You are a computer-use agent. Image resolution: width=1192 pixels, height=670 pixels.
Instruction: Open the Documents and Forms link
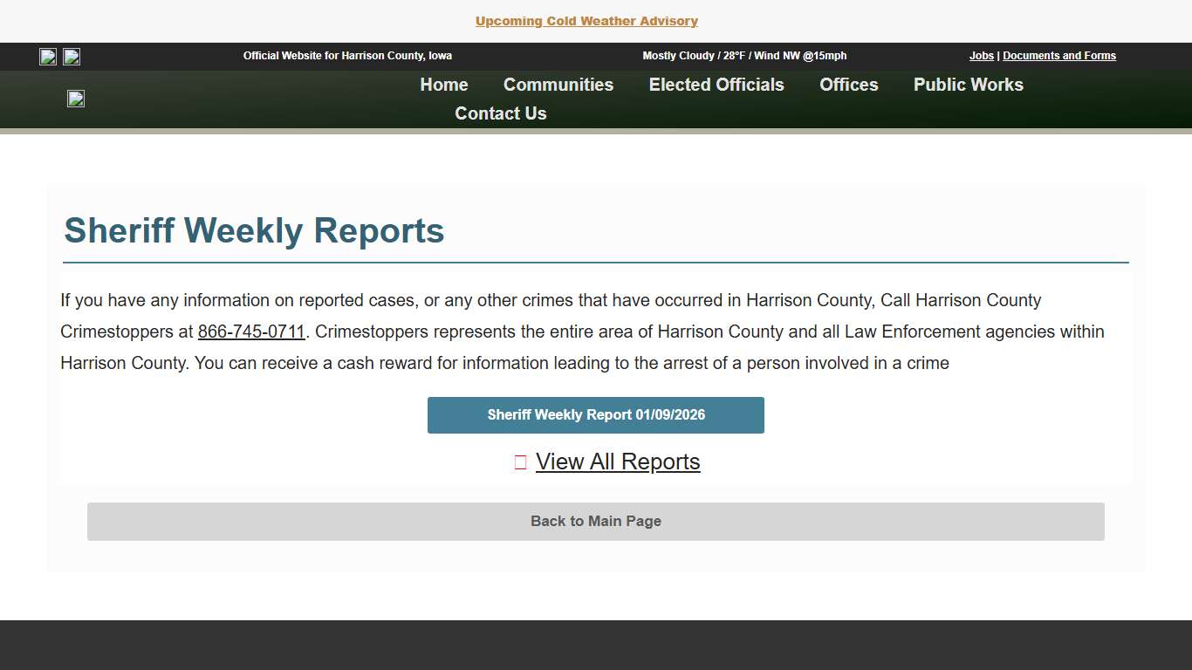[x=1058, y=56]
